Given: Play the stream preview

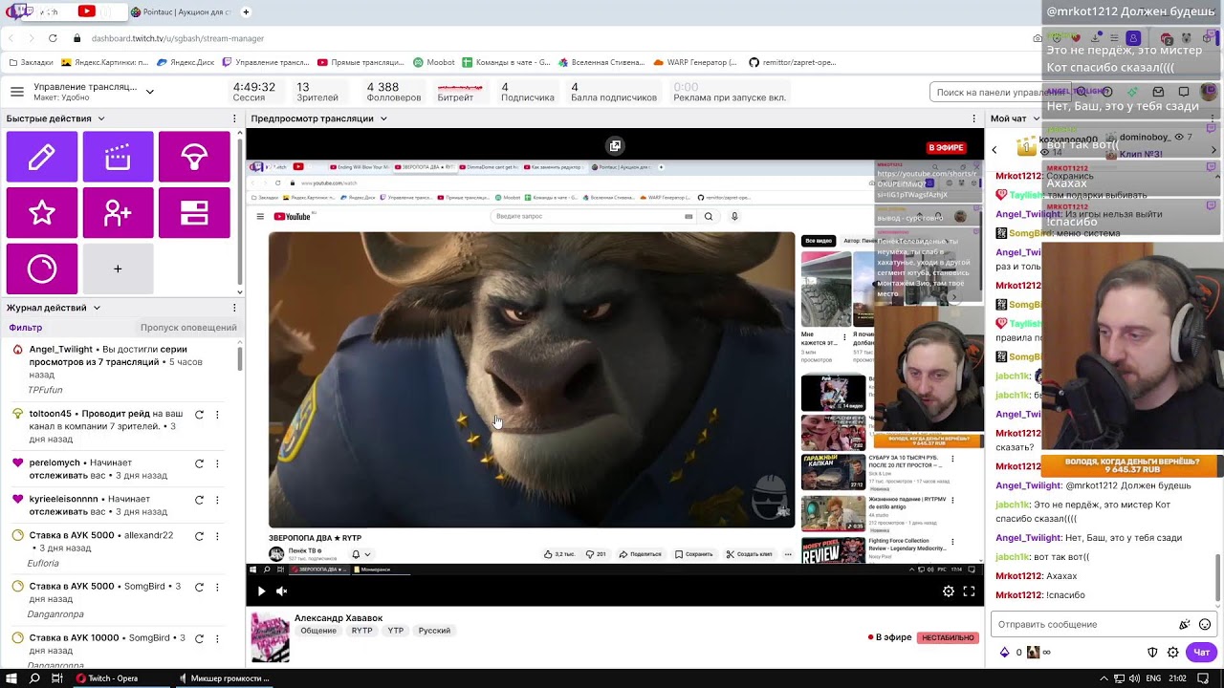Looking at the screenshot, I should coord(261,591).
